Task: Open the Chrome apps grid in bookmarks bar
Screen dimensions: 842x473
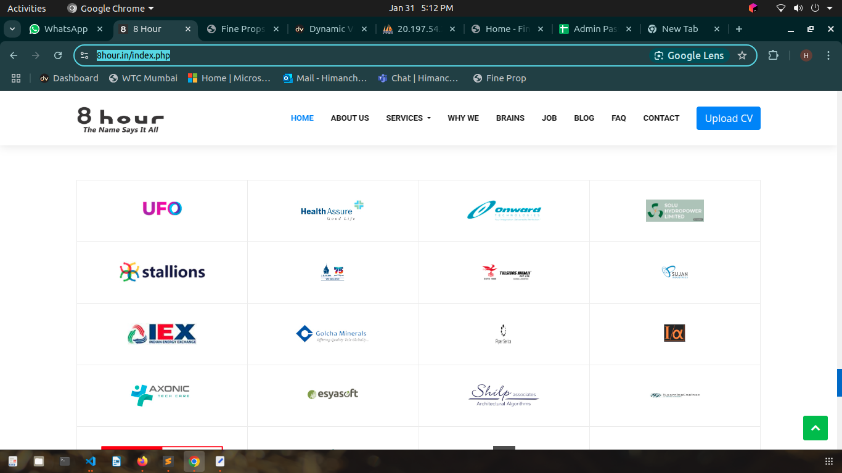Action: pos(16,78)
